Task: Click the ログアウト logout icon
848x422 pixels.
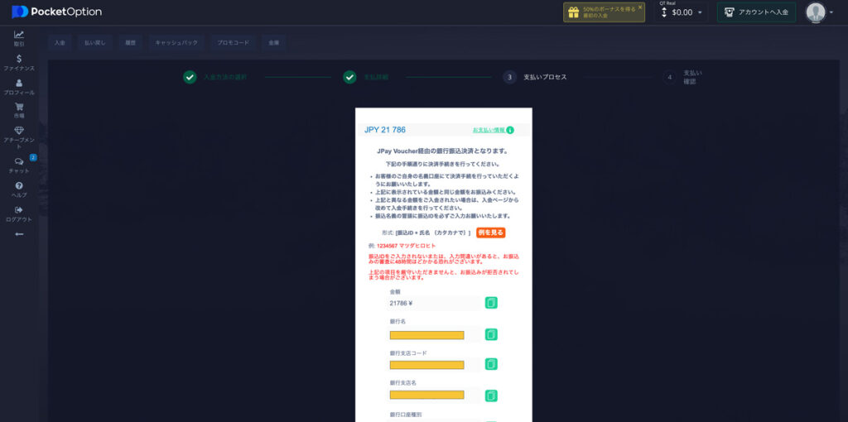Action: click(x=18, y=210)
